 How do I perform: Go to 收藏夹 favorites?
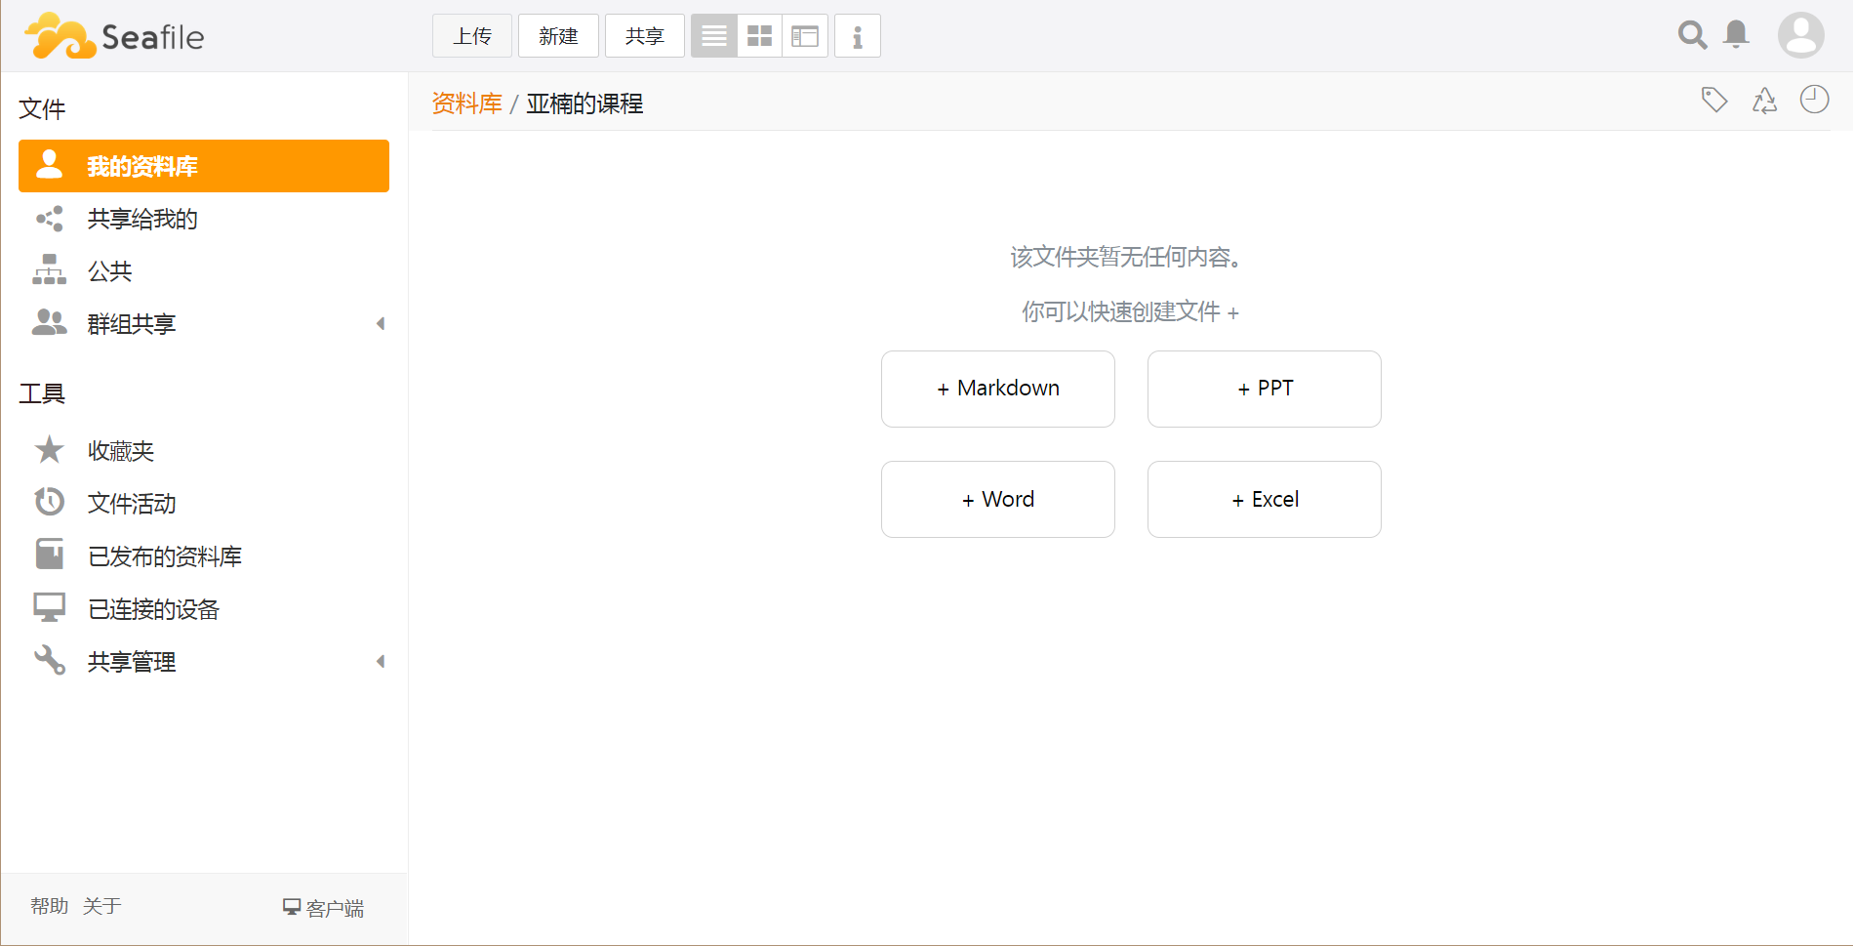(121, 451)
